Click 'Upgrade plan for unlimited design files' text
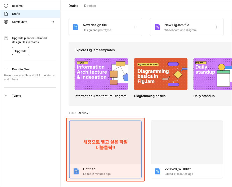 pyautogui.click(x=29, y=40)
